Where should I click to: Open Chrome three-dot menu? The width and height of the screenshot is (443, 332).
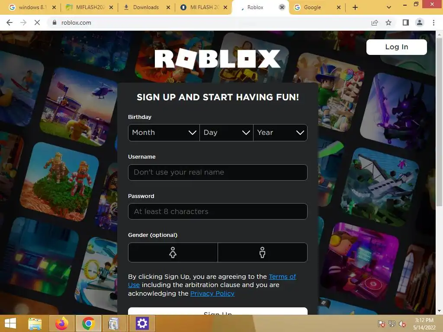point(433,22)
